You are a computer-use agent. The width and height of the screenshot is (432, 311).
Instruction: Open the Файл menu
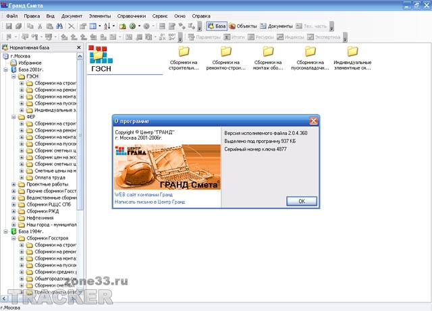(x=12, y=16)
